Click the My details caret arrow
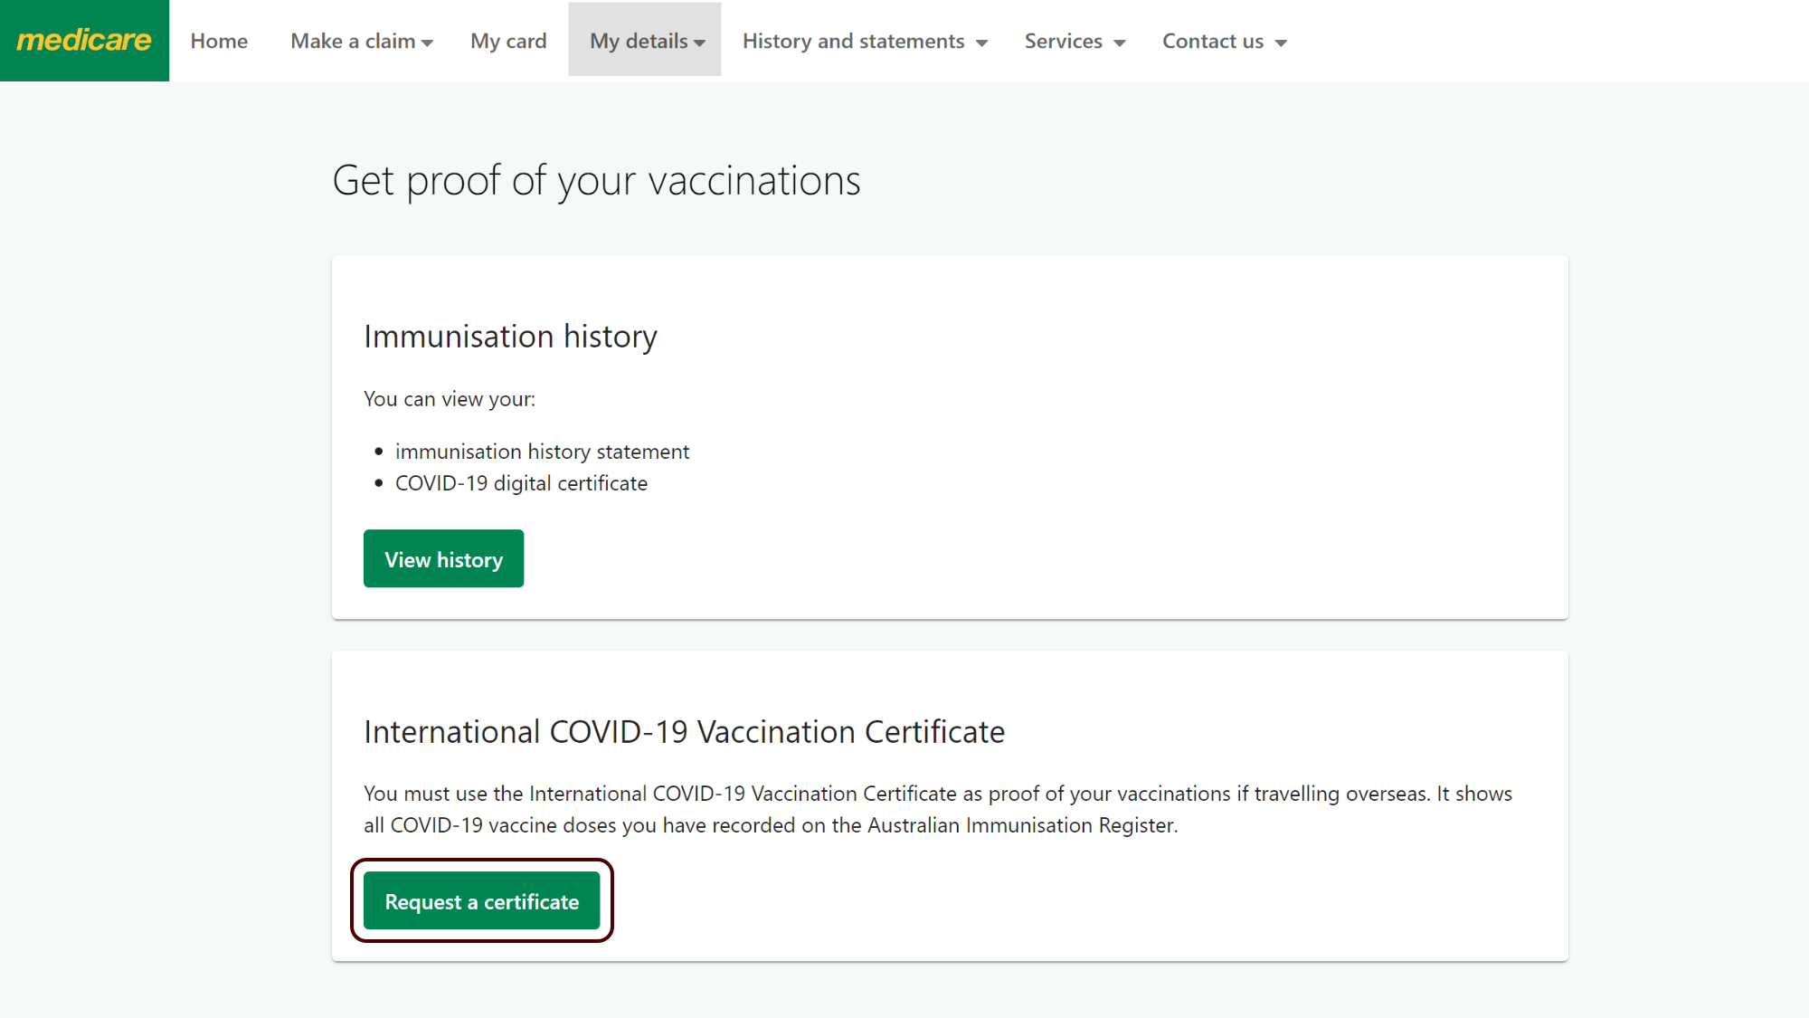The height and width of the screenshot is (1018, 1809). [x=699, y=43]
